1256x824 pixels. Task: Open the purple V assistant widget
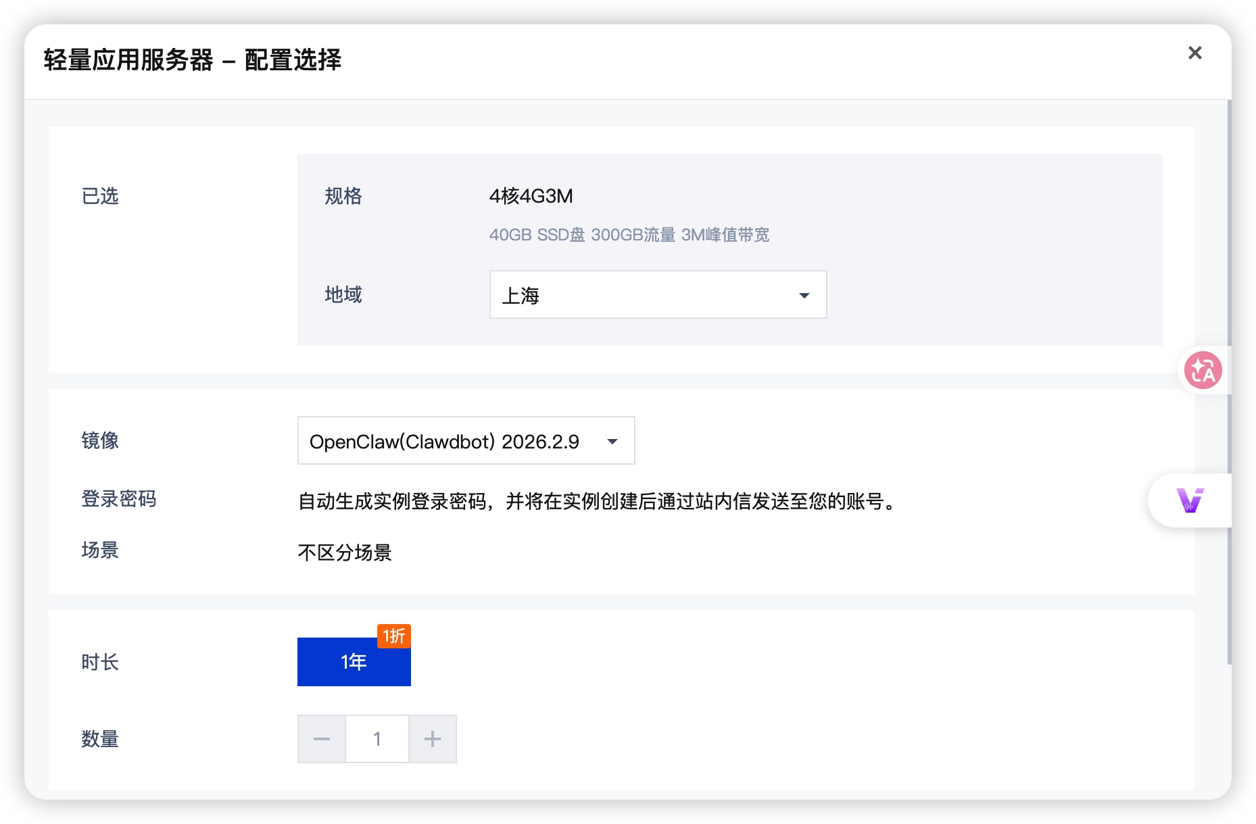1190,500
